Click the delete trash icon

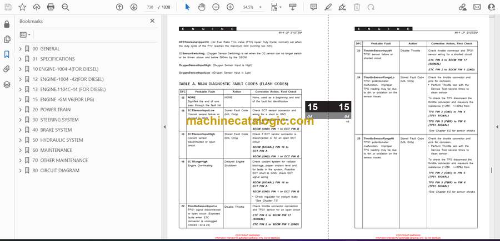pos(357,7)
